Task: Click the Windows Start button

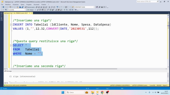Action: coord(63,92)
